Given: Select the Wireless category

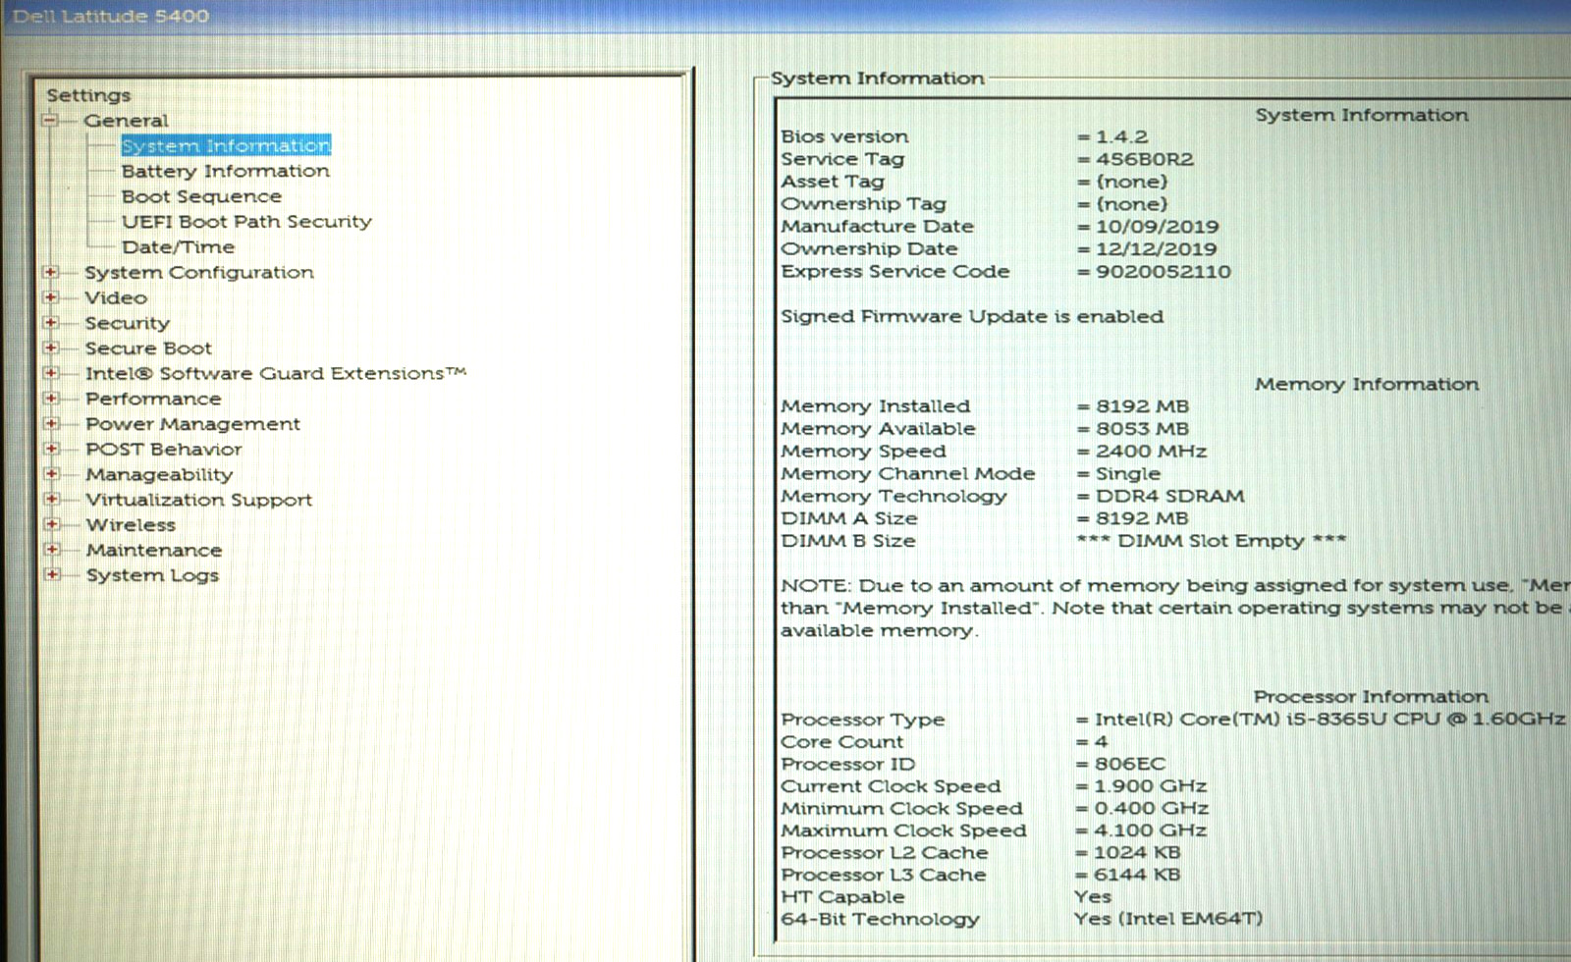Looking at the screenshot, I should (131, 525).
